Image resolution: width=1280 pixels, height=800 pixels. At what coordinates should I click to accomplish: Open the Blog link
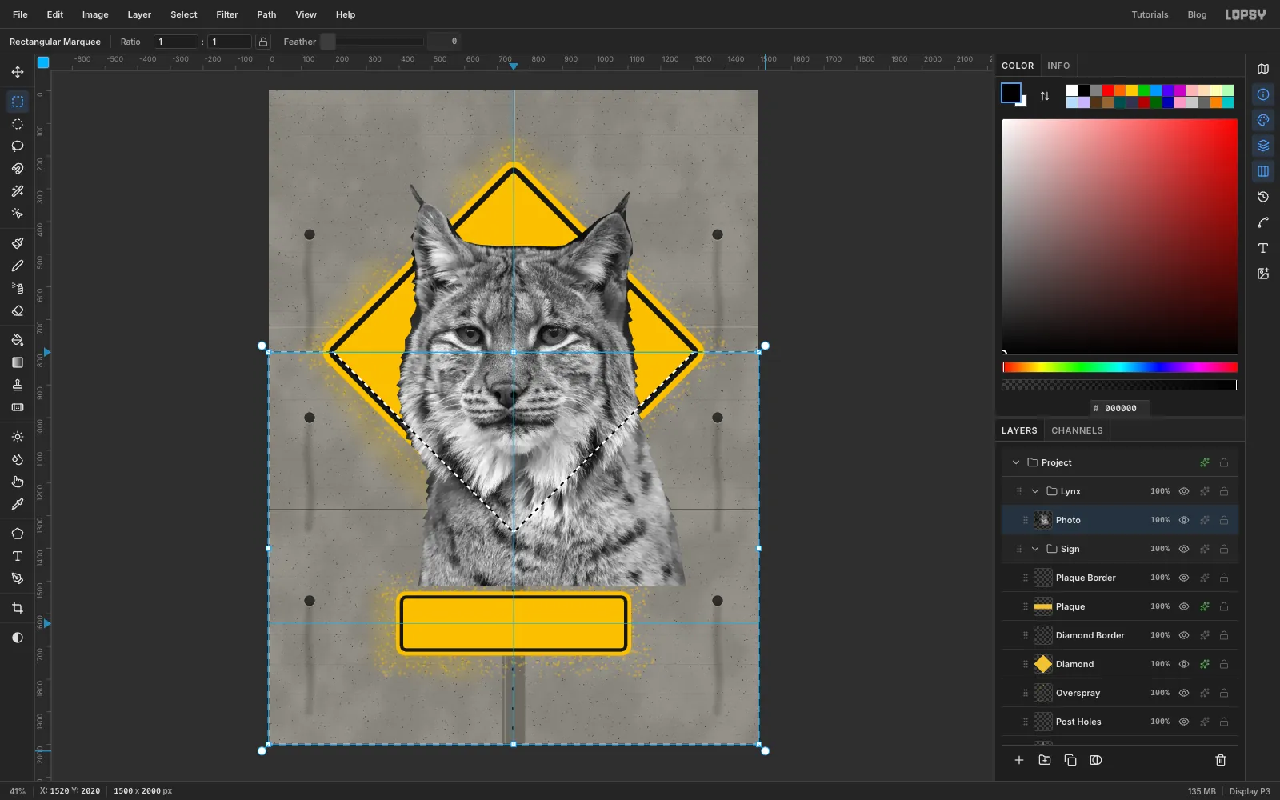coord(1197,14)
